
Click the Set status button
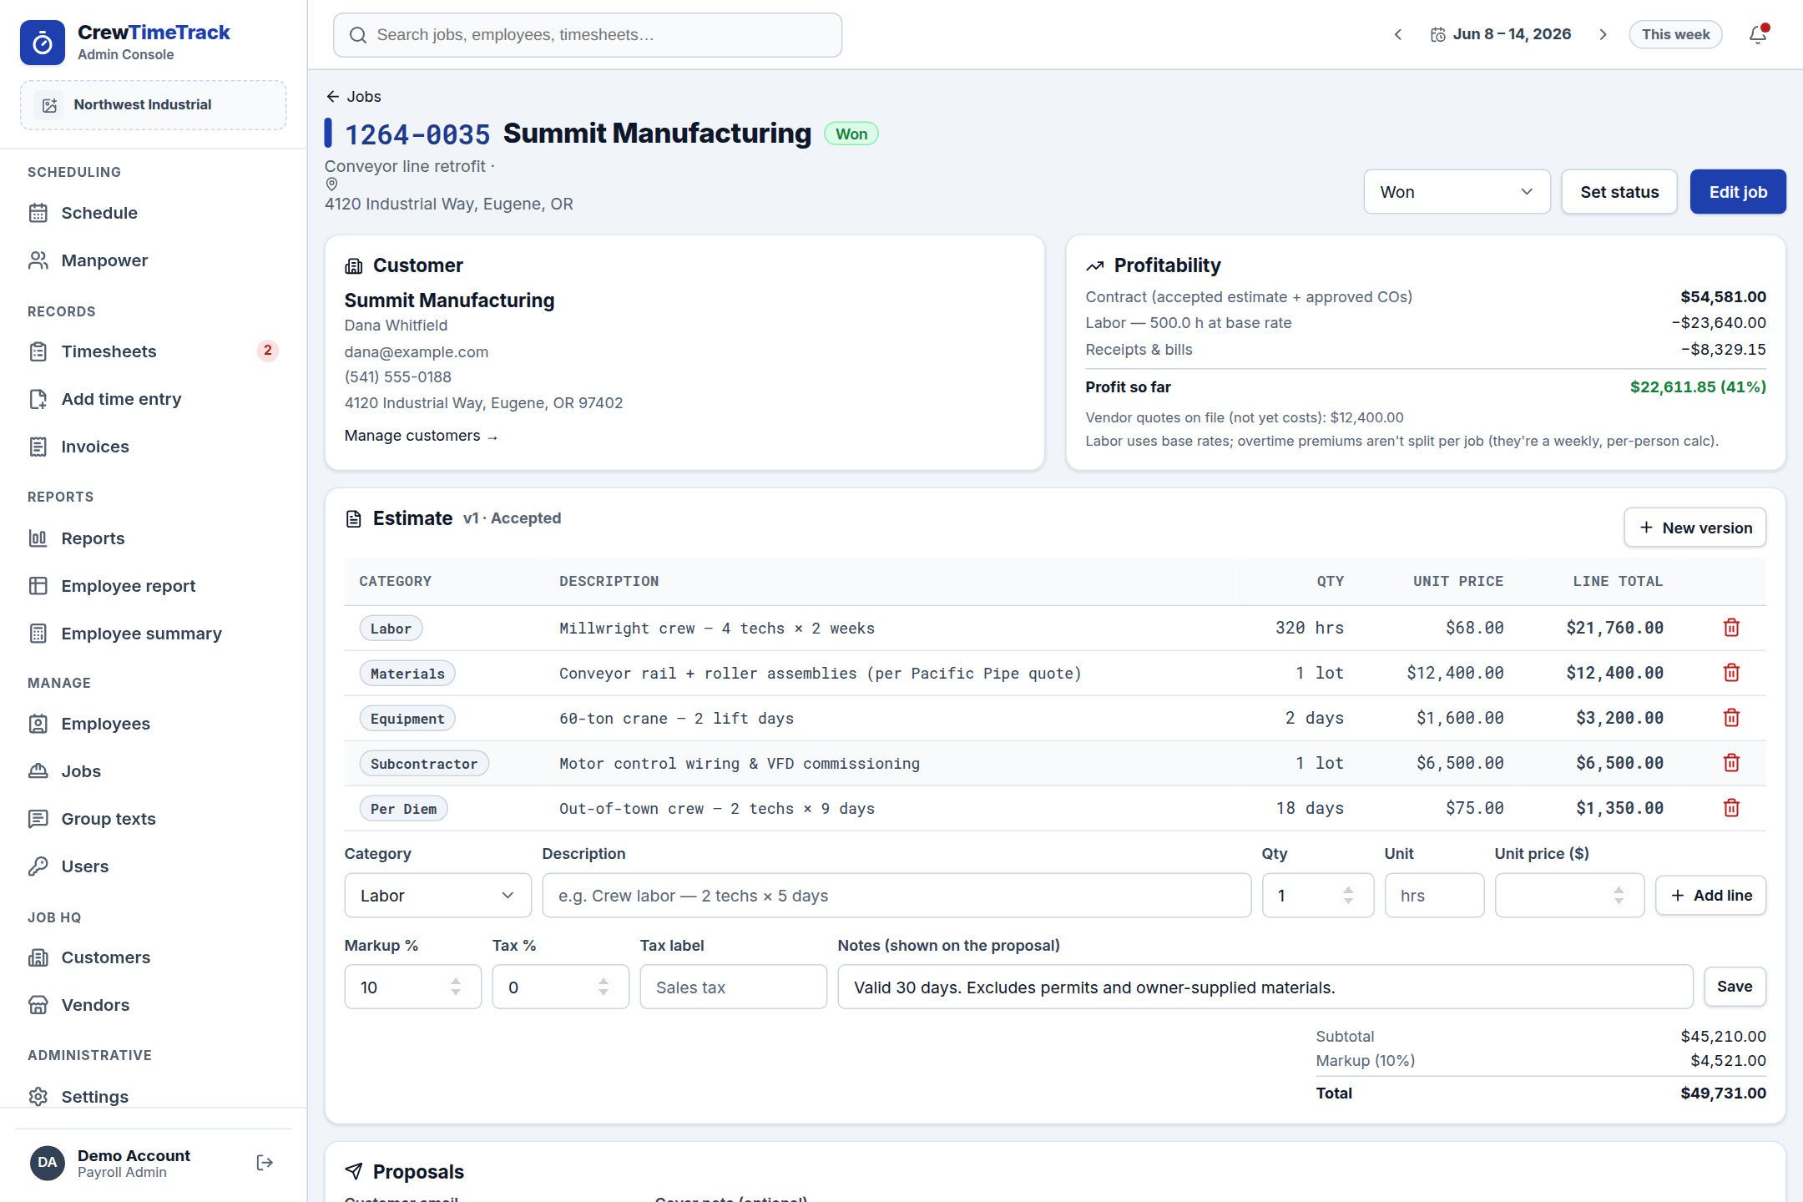pos(1619,192)
